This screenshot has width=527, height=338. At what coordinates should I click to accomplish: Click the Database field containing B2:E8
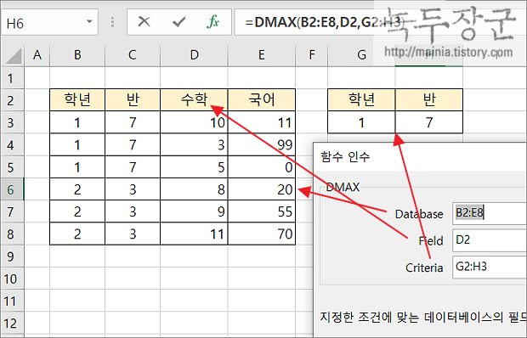(490, 213)
